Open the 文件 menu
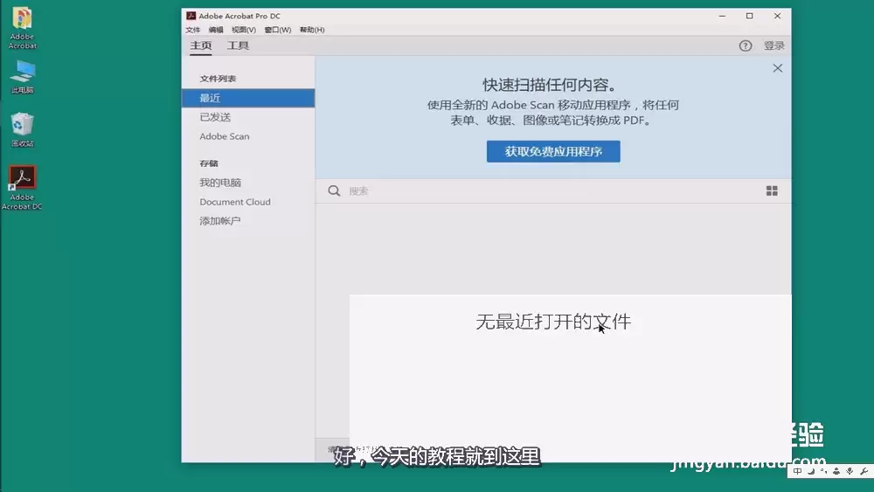Screen dimensions: 874x492 tap(193, 30)
